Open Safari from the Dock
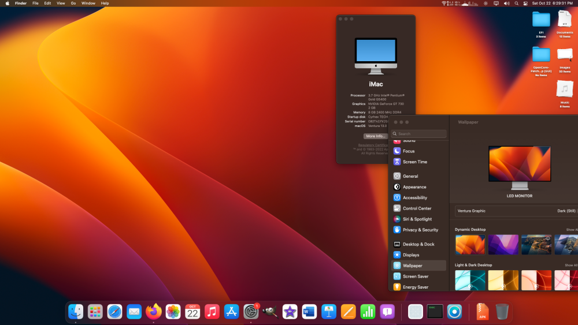 pos(114,312)
